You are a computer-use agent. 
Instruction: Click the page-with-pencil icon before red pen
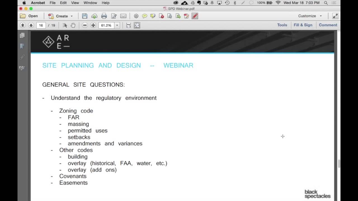(187, 16)
